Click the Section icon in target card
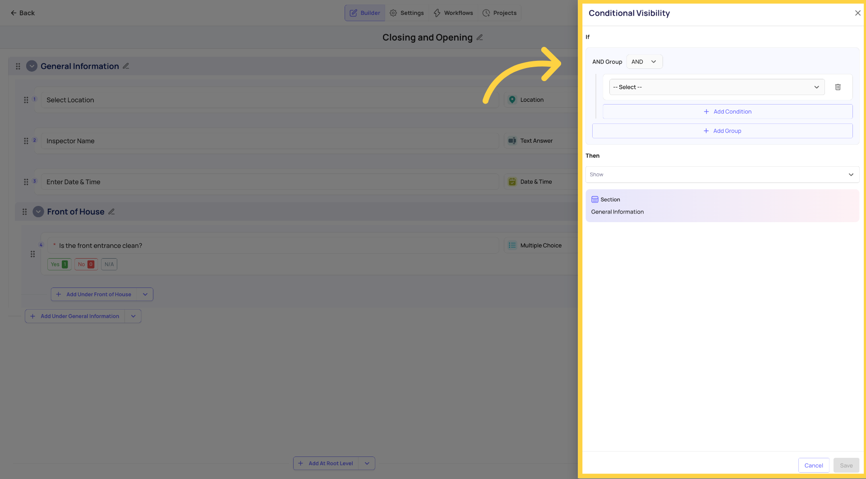Image resolution: width=866 pixels, height=479 pixels. coord(595,200)
